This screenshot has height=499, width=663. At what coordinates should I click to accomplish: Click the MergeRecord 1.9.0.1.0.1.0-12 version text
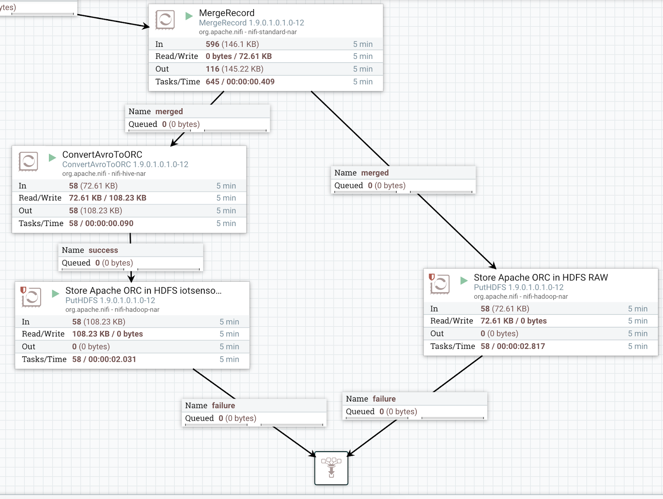252,23
